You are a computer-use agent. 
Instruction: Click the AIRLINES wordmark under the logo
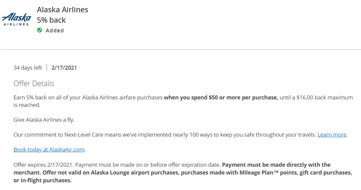[16, 24]
